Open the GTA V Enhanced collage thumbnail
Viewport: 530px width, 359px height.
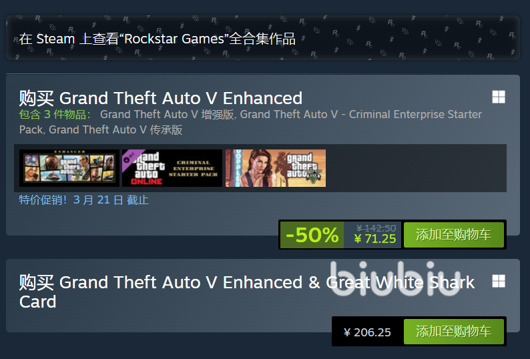pos(69,168)
